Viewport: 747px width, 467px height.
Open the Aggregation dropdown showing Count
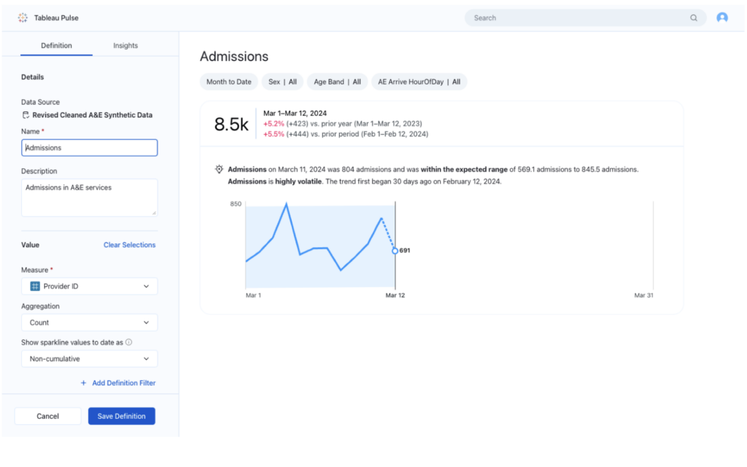pos(89,322)
